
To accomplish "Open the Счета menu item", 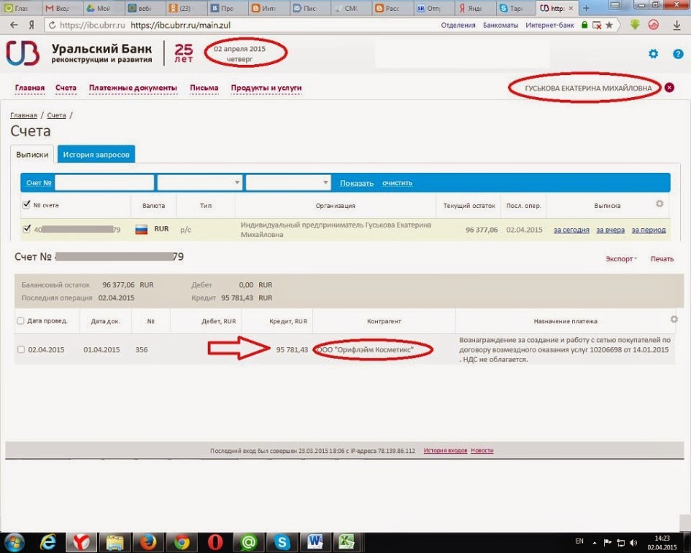I will 66,88.
